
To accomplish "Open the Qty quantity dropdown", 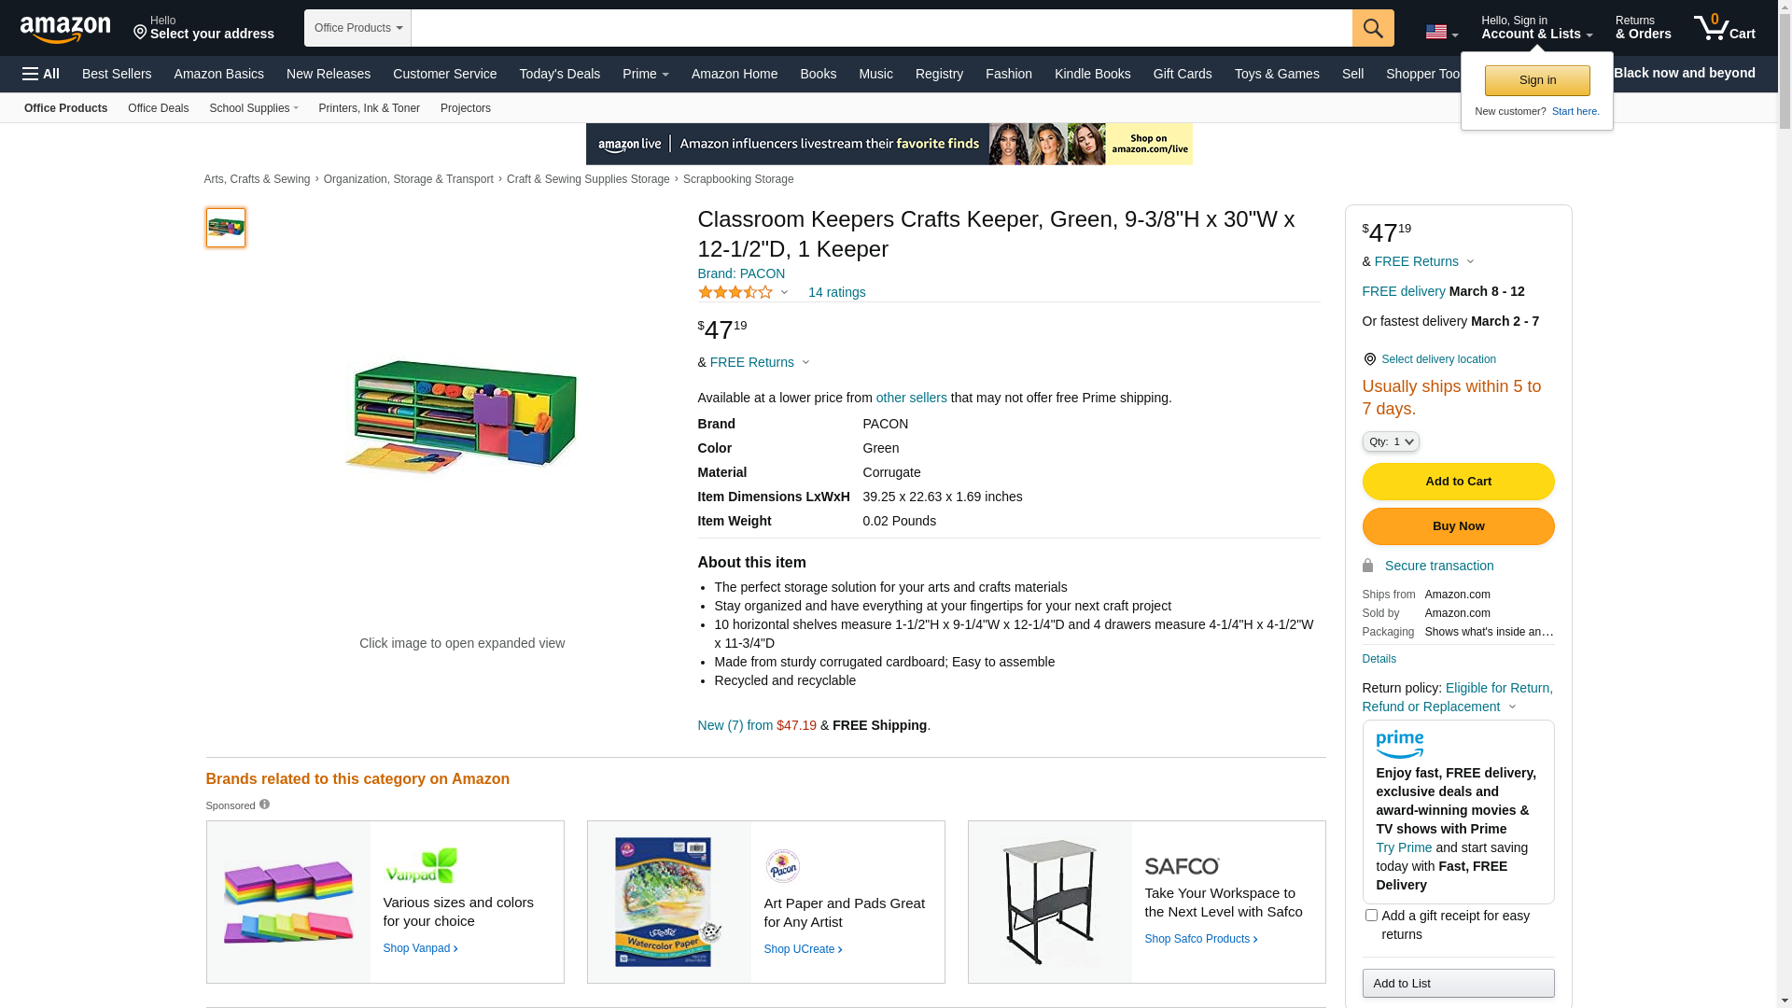I will (1391, 441).
